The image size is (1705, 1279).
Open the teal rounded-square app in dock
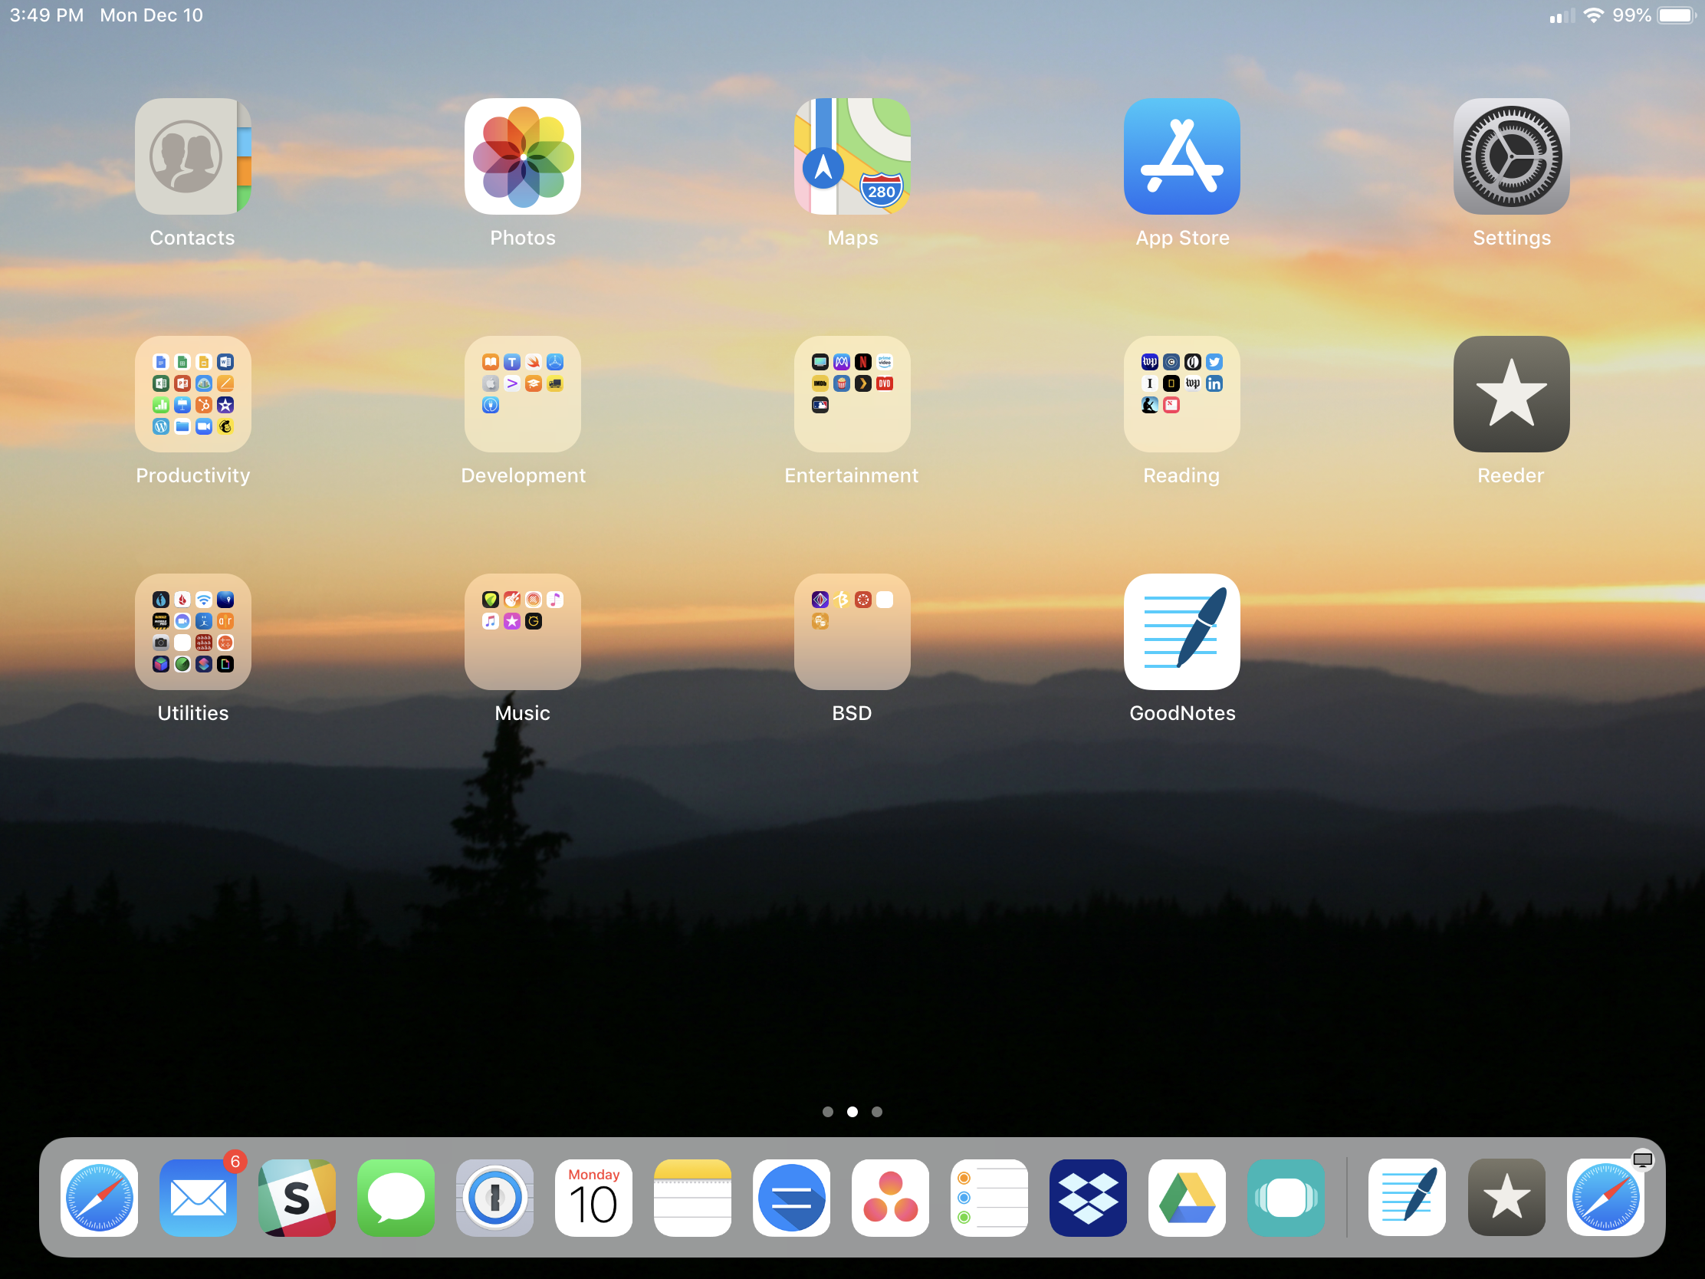(1286, 1198)
